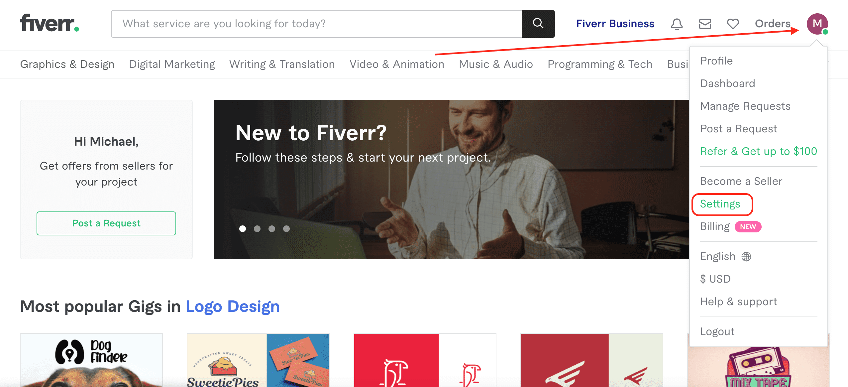
Task: Expand the Graphics & Design category
Action: click(x=67, y=64)
